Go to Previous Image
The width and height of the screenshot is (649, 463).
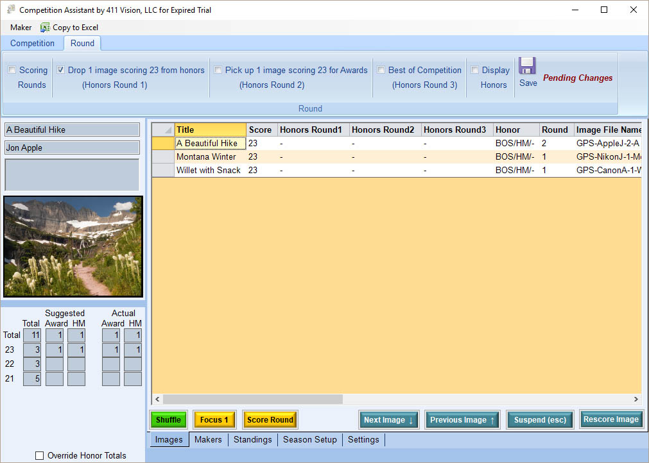[462, 420]
